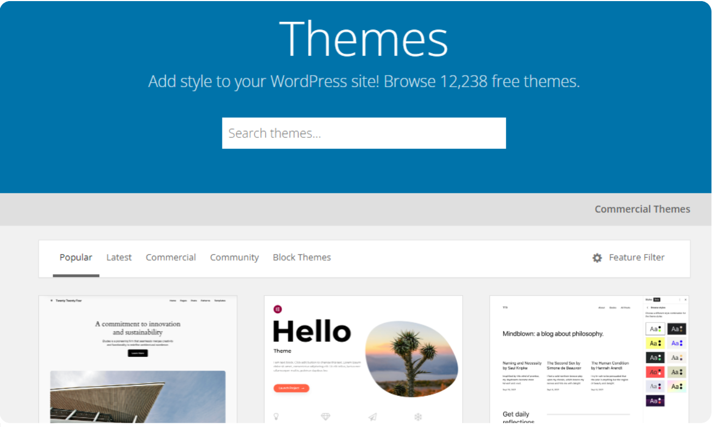Expand the Feature Filter options
The height and width of the screenshot is (427, 712).
[636, 257]
